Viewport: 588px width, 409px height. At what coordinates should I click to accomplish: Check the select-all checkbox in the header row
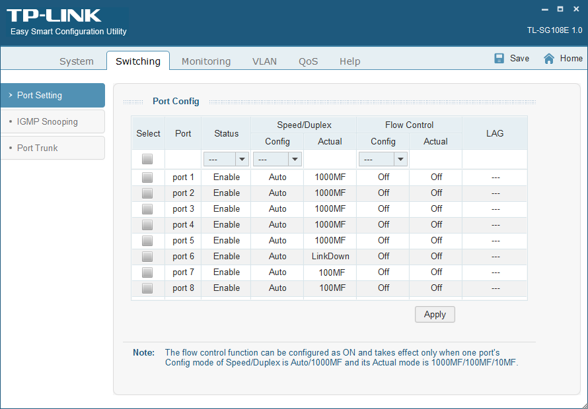(147, 158)
